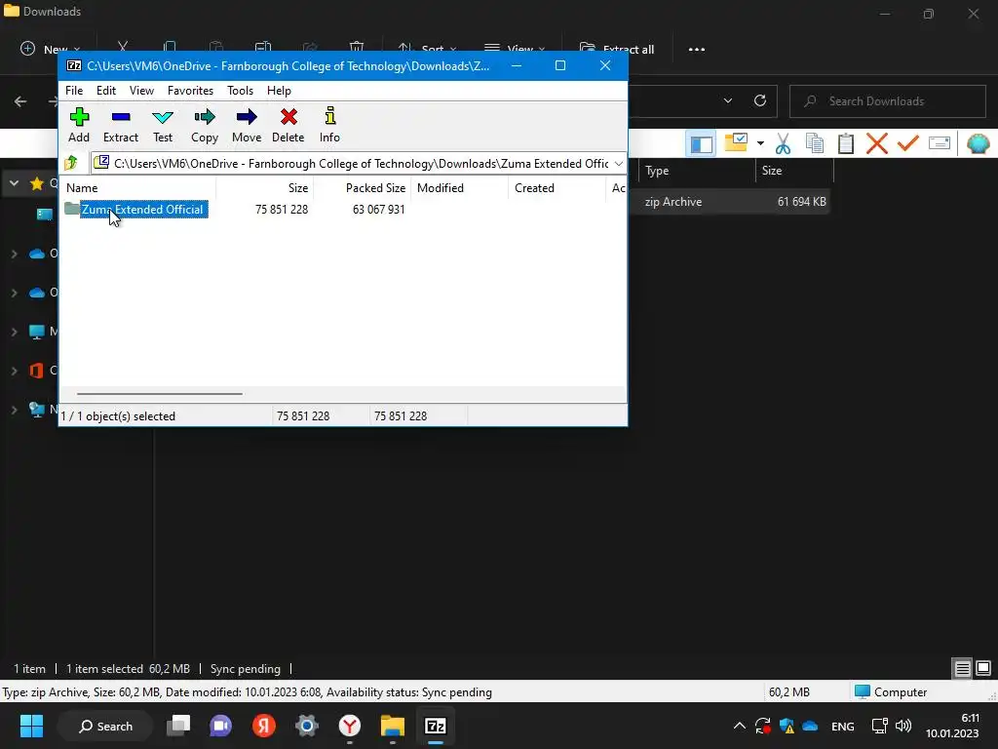998x749 pixels.
Task: Collapse the Quick access tree node
Action: point(14,183)
